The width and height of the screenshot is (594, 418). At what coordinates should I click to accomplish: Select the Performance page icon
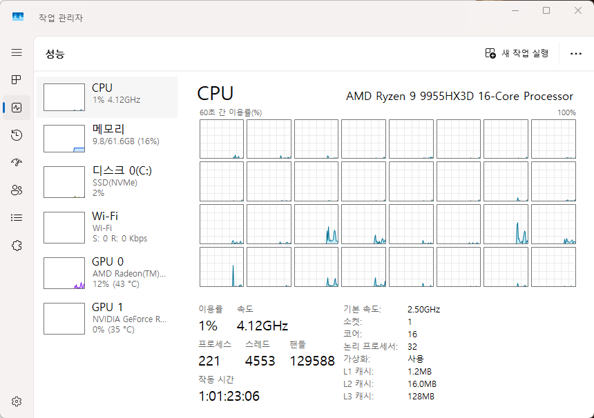17,108
